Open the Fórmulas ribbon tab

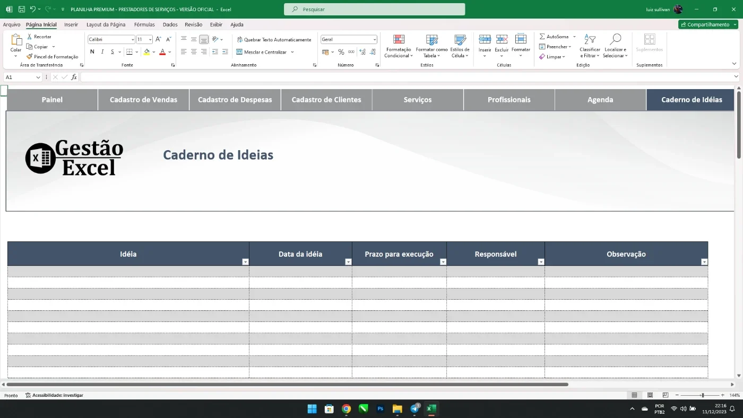(144, 24)
